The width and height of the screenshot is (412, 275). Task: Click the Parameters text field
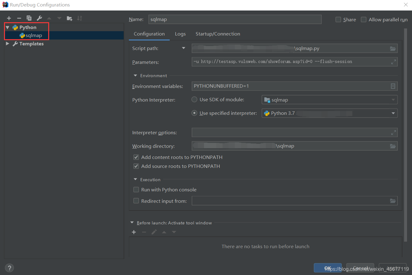pos(295,62)
